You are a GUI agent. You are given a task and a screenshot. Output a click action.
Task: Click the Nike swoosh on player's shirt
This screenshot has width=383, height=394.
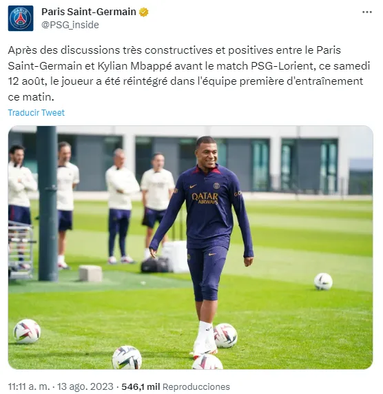pos(194,187)
